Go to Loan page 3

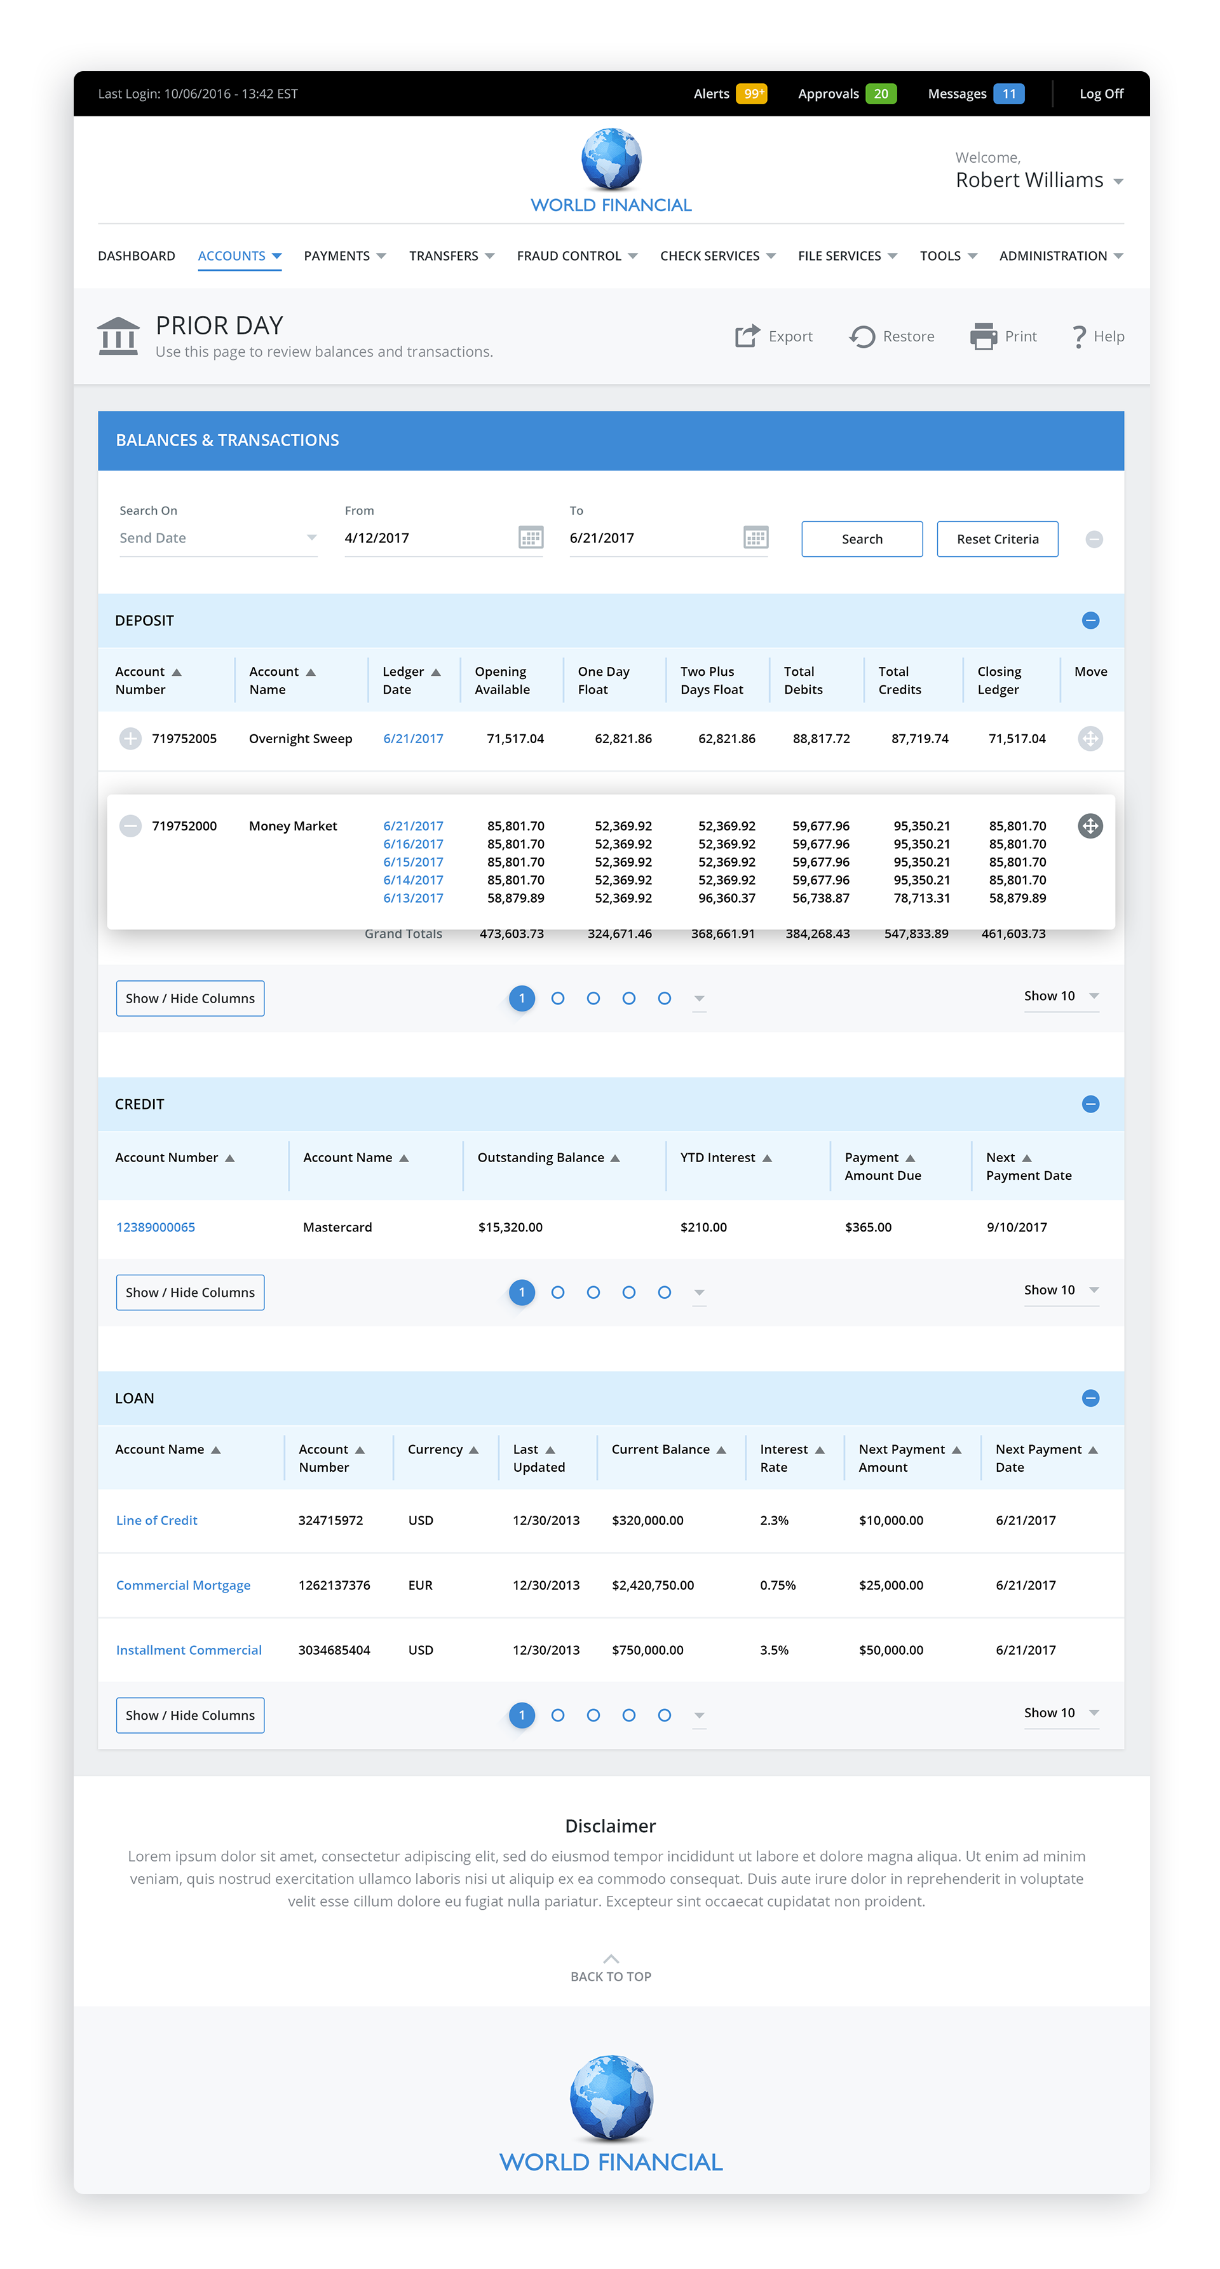593,1715
